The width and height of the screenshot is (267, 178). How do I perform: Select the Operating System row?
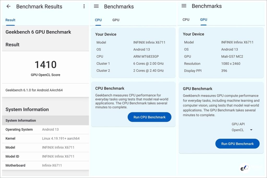pyautogui.click(x=45, y=130)
